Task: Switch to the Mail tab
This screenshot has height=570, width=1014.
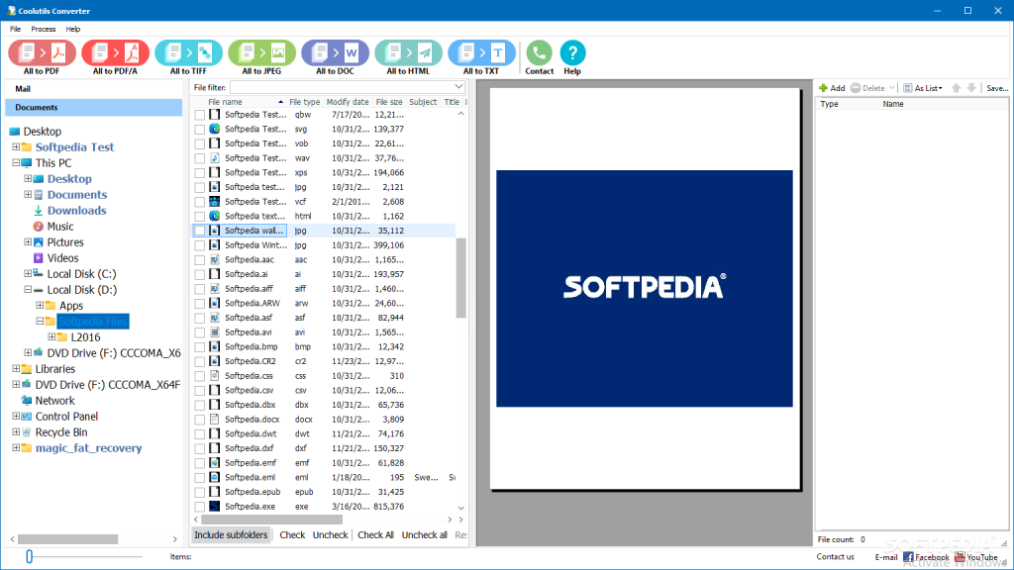Action: (x=94, y=89)
